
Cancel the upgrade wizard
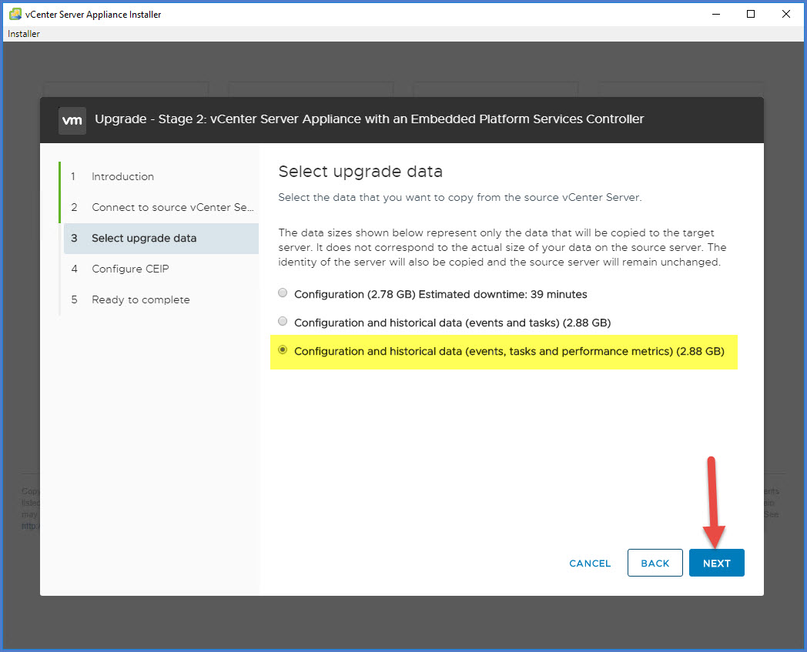(x=590, y=563)
